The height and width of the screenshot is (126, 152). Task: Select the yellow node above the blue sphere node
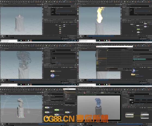click(x=53, y=71)
